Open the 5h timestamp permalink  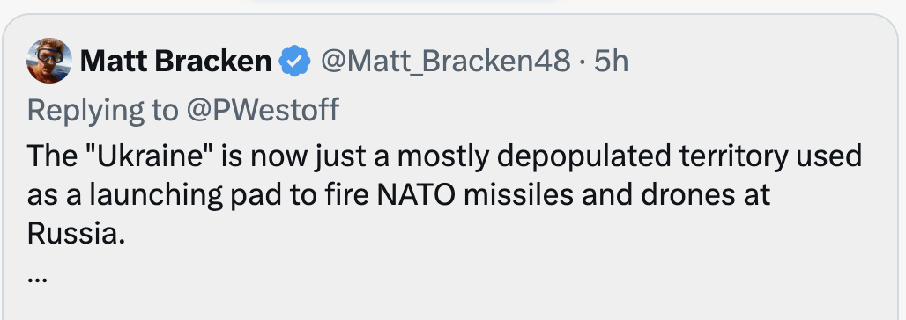pyautogui.click(x=612, y=62)
